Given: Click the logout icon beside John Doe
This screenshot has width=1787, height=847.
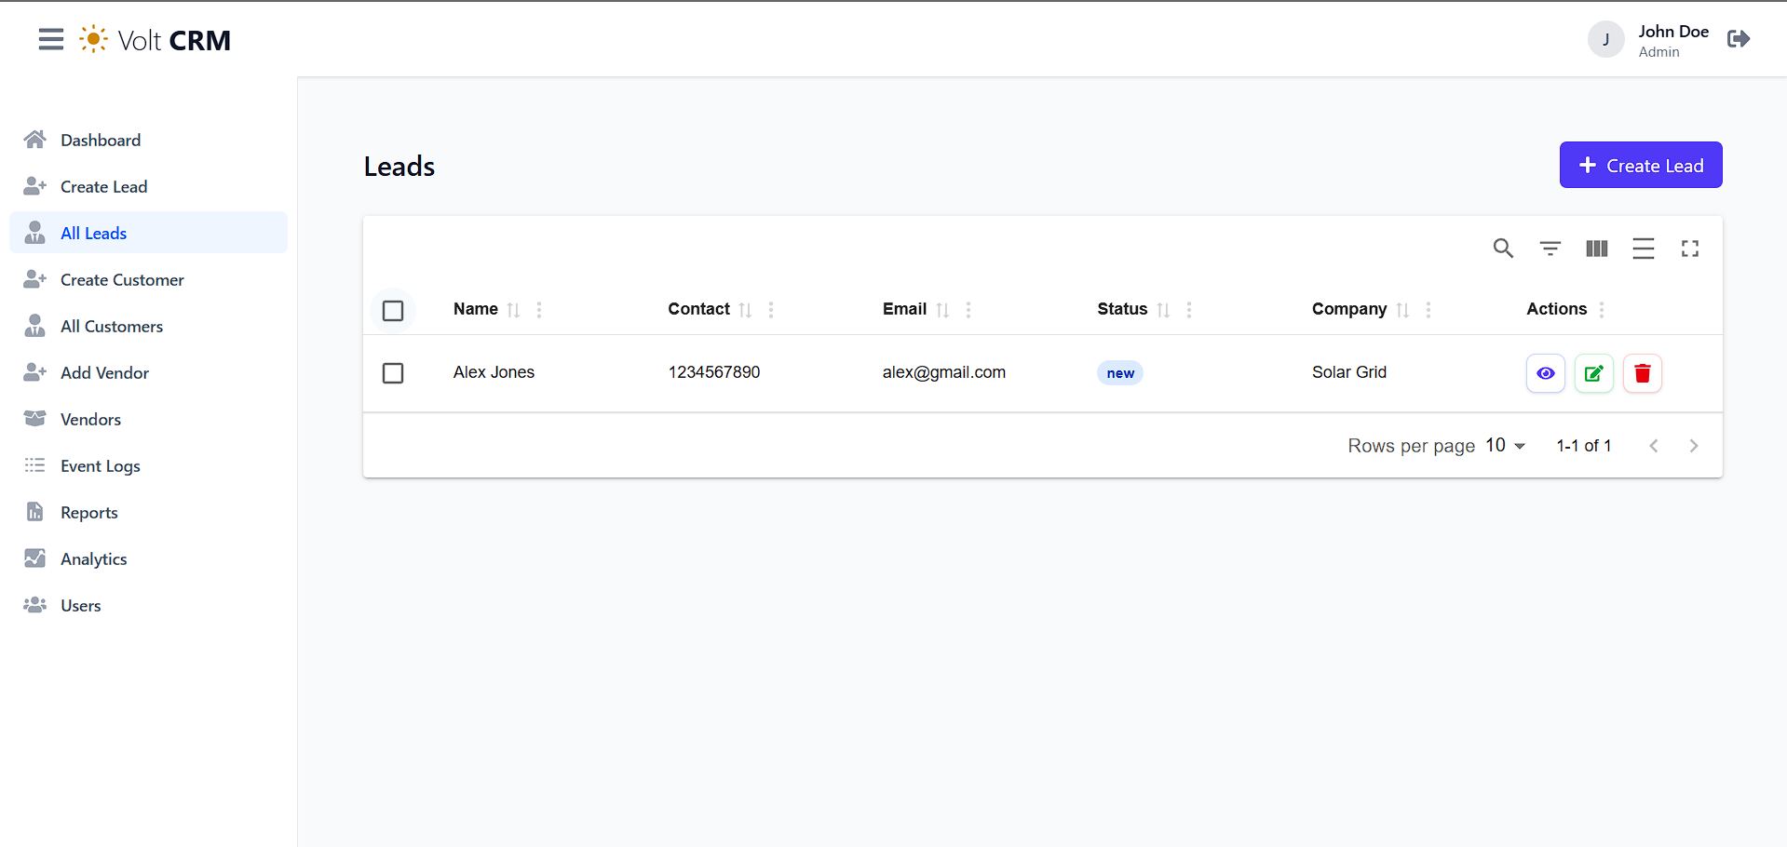Looking at the screenshot, I should (x=1738, y=39).
